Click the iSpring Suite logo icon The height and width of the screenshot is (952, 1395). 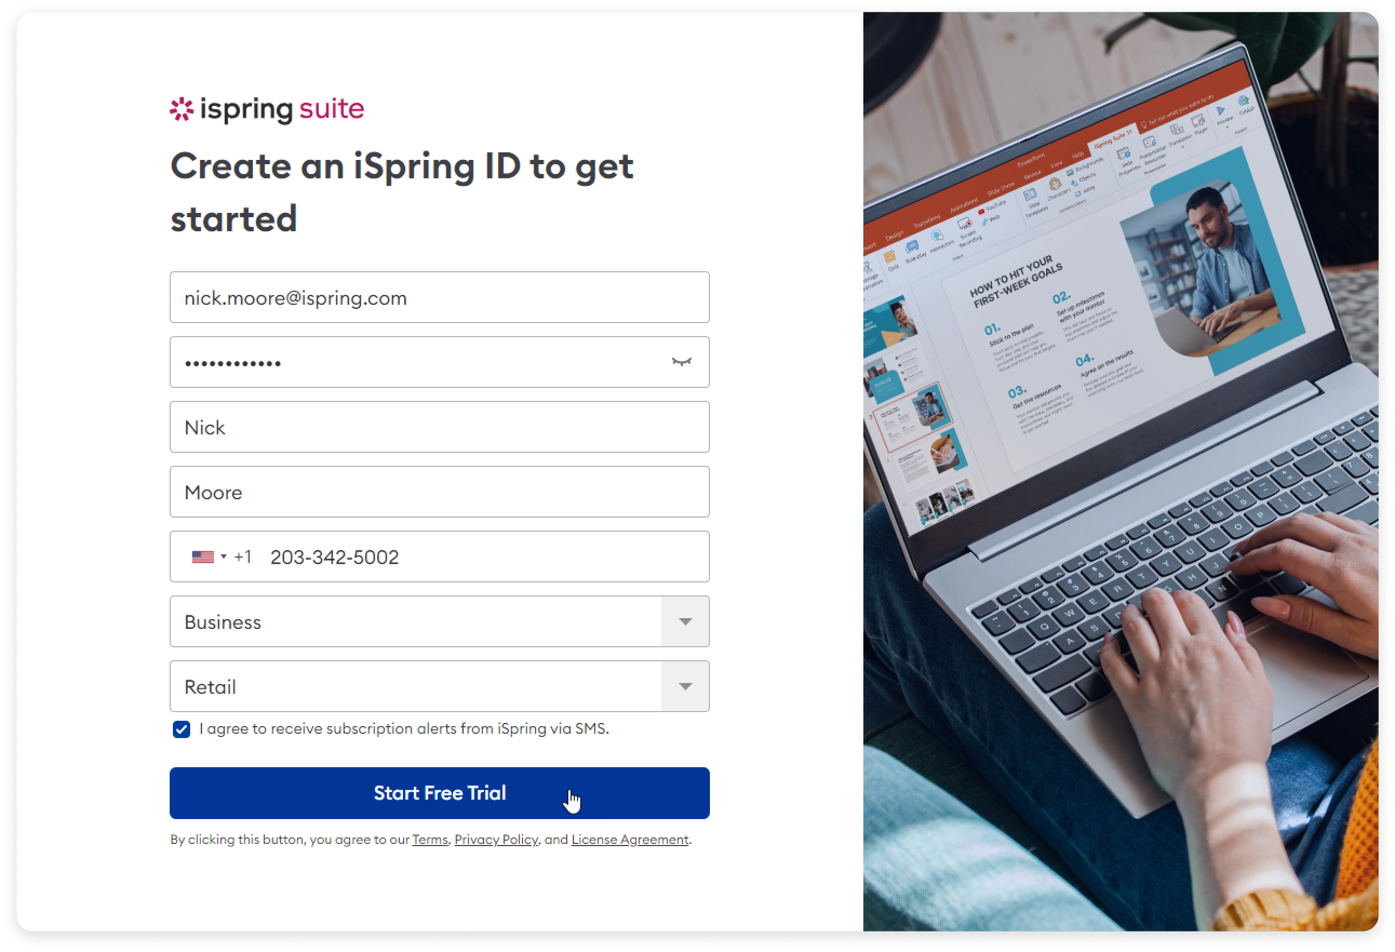click(182, 108)
